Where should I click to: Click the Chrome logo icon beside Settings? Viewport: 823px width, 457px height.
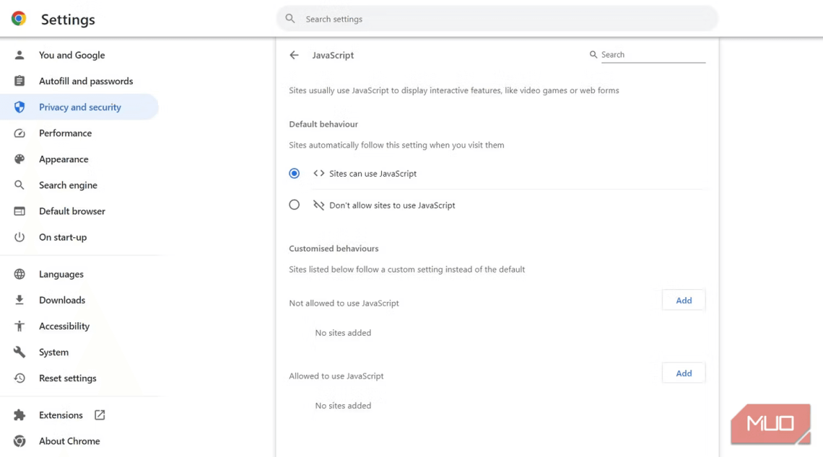[x=19, y=19]
